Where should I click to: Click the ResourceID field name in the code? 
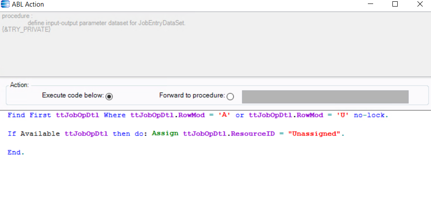(253, 134)
